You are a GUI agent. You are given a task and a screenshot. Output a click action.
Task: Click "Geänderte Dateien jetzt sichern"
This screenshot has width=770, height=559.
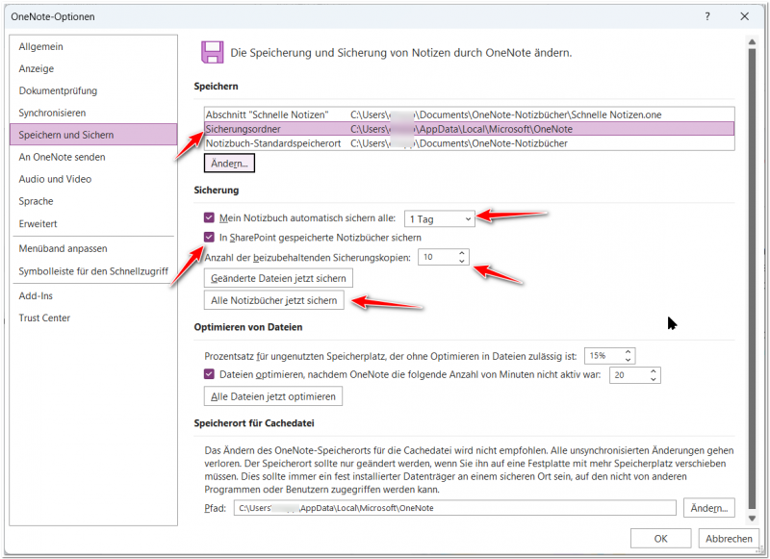point(279,277)
